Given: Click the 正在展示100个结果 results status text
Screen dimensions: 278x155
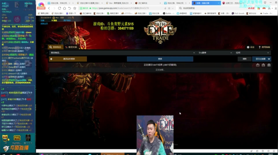Looking at the screenshot, I should click(160, 65).
